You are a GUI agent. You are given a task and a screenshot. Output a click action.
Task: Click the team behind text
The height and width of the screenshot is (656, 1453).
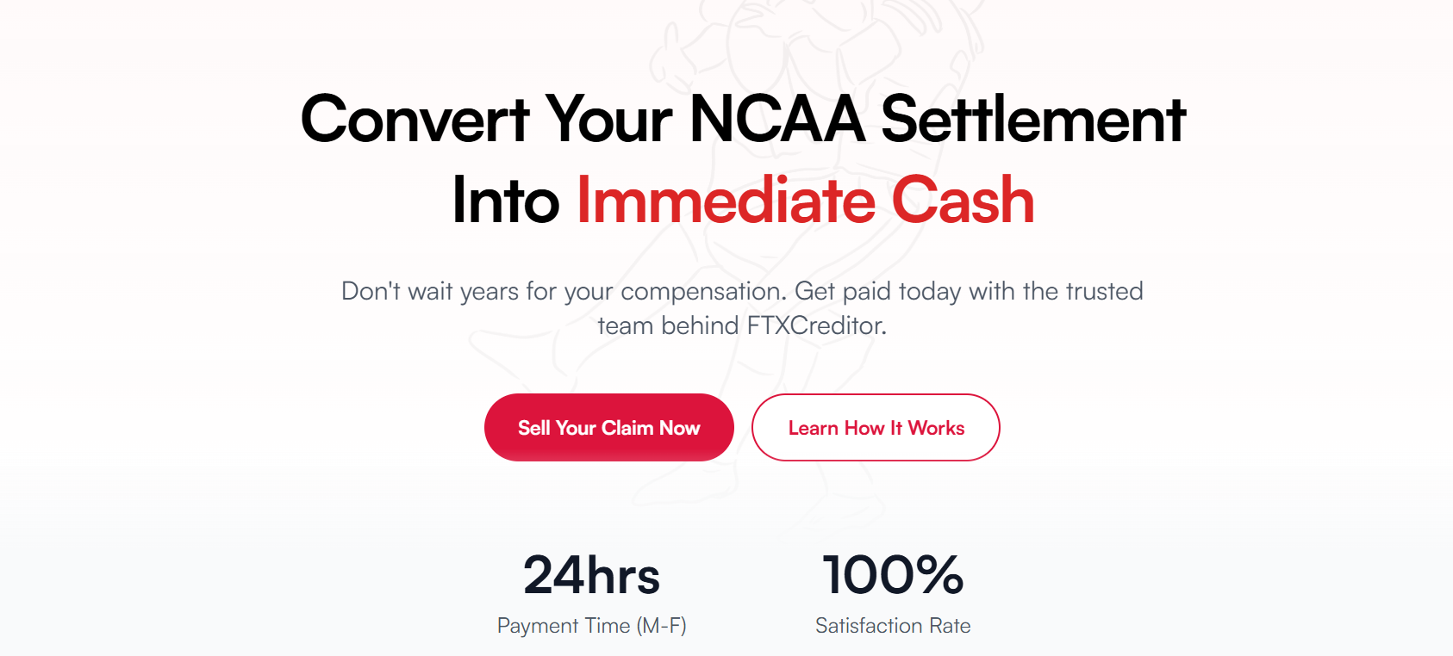click(668, 325)
